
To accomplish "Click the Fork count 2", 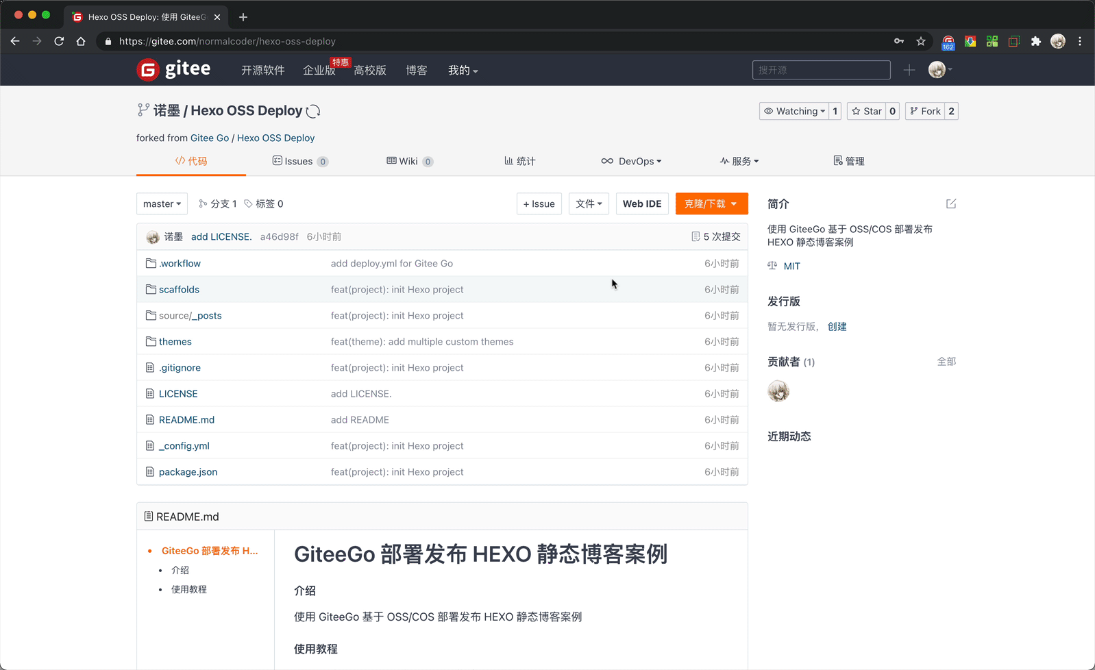I will click(x=951, y=111).
